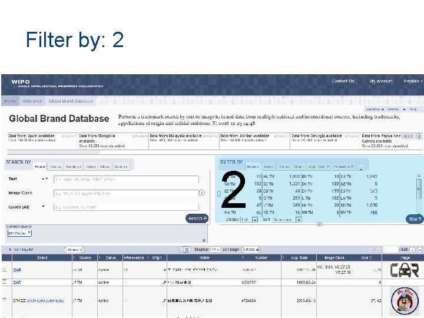Screen dimensions: 424x318
Task: Open 'Data from Georgia available' news item
Action: click(x=316, y=136)
